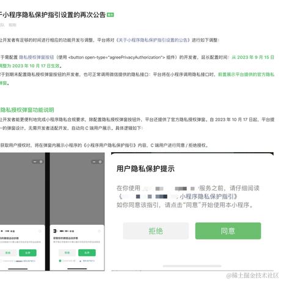Click the capsule menu button in the right phone mockup
The image size is (281, 281).
[97, 162]
